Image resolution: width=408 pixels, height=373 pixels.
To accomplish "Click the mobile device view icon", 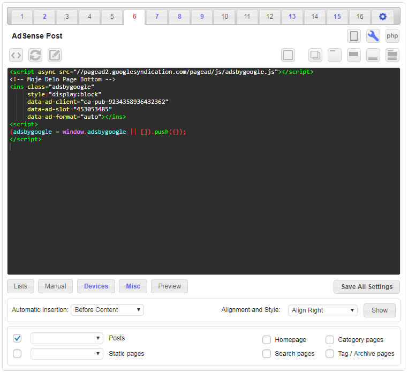I will pyautogui.click(x=353, y=36).
